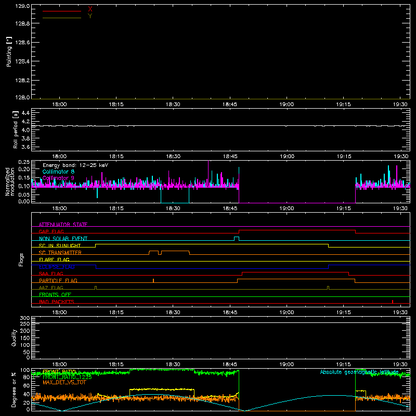The image size is (416, 416).
Task: Click the SC_IN_SUNLIGHT flag label
Action: (60, 245)
